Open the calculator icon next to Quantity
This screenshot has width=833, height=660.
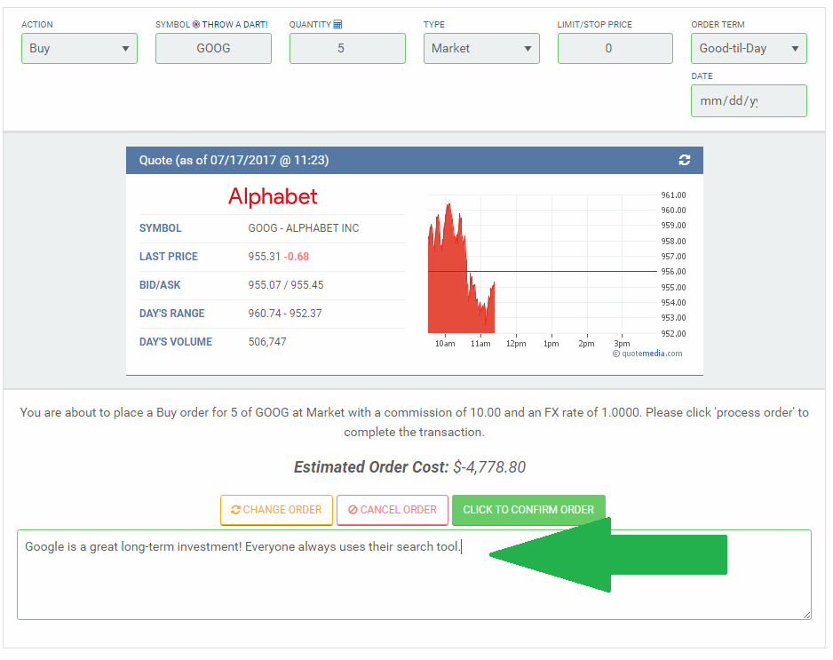[x=337, y=25]
